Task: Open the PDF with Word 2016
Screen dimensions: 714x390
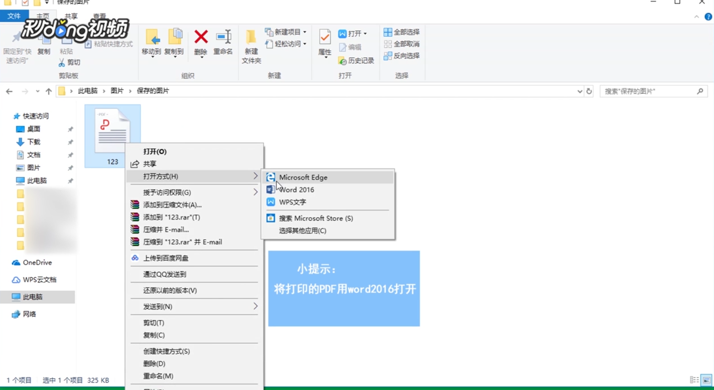Action: click(327, 190)
